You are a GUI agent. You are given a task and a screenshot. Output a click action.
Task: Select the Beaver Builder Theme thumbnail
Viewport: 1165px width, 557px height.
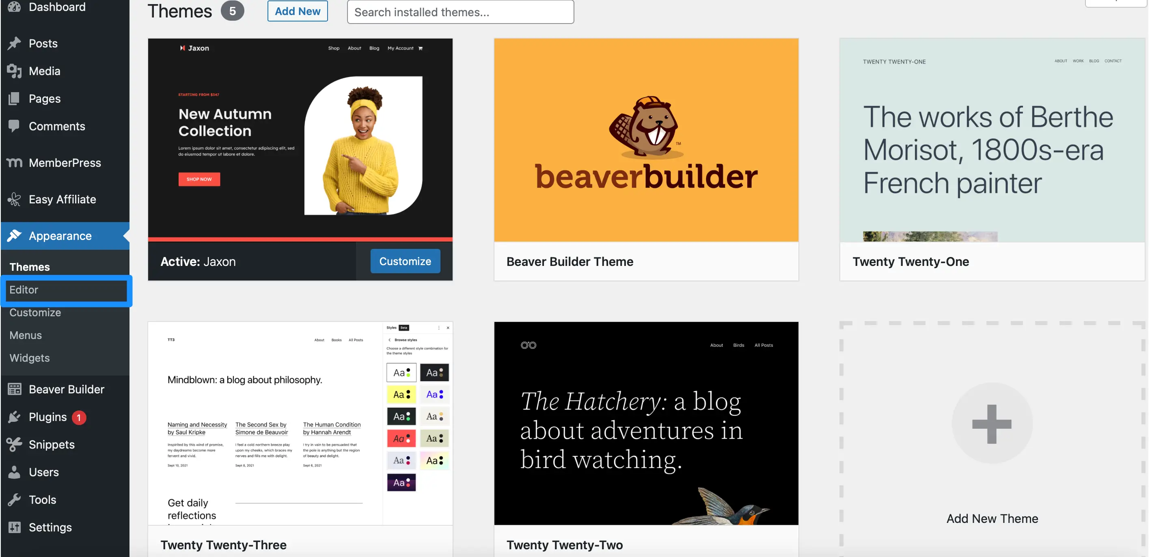pos(646,140)
